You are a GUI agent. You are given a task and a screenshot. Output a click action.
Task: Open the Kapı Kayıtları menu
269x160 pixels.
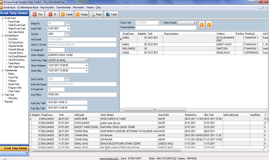(47, 7)
